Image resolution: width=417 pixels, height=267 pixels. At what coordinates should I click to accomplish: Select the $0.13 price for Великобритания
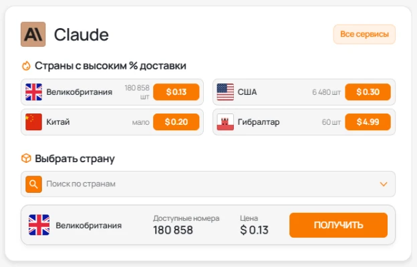176,91
